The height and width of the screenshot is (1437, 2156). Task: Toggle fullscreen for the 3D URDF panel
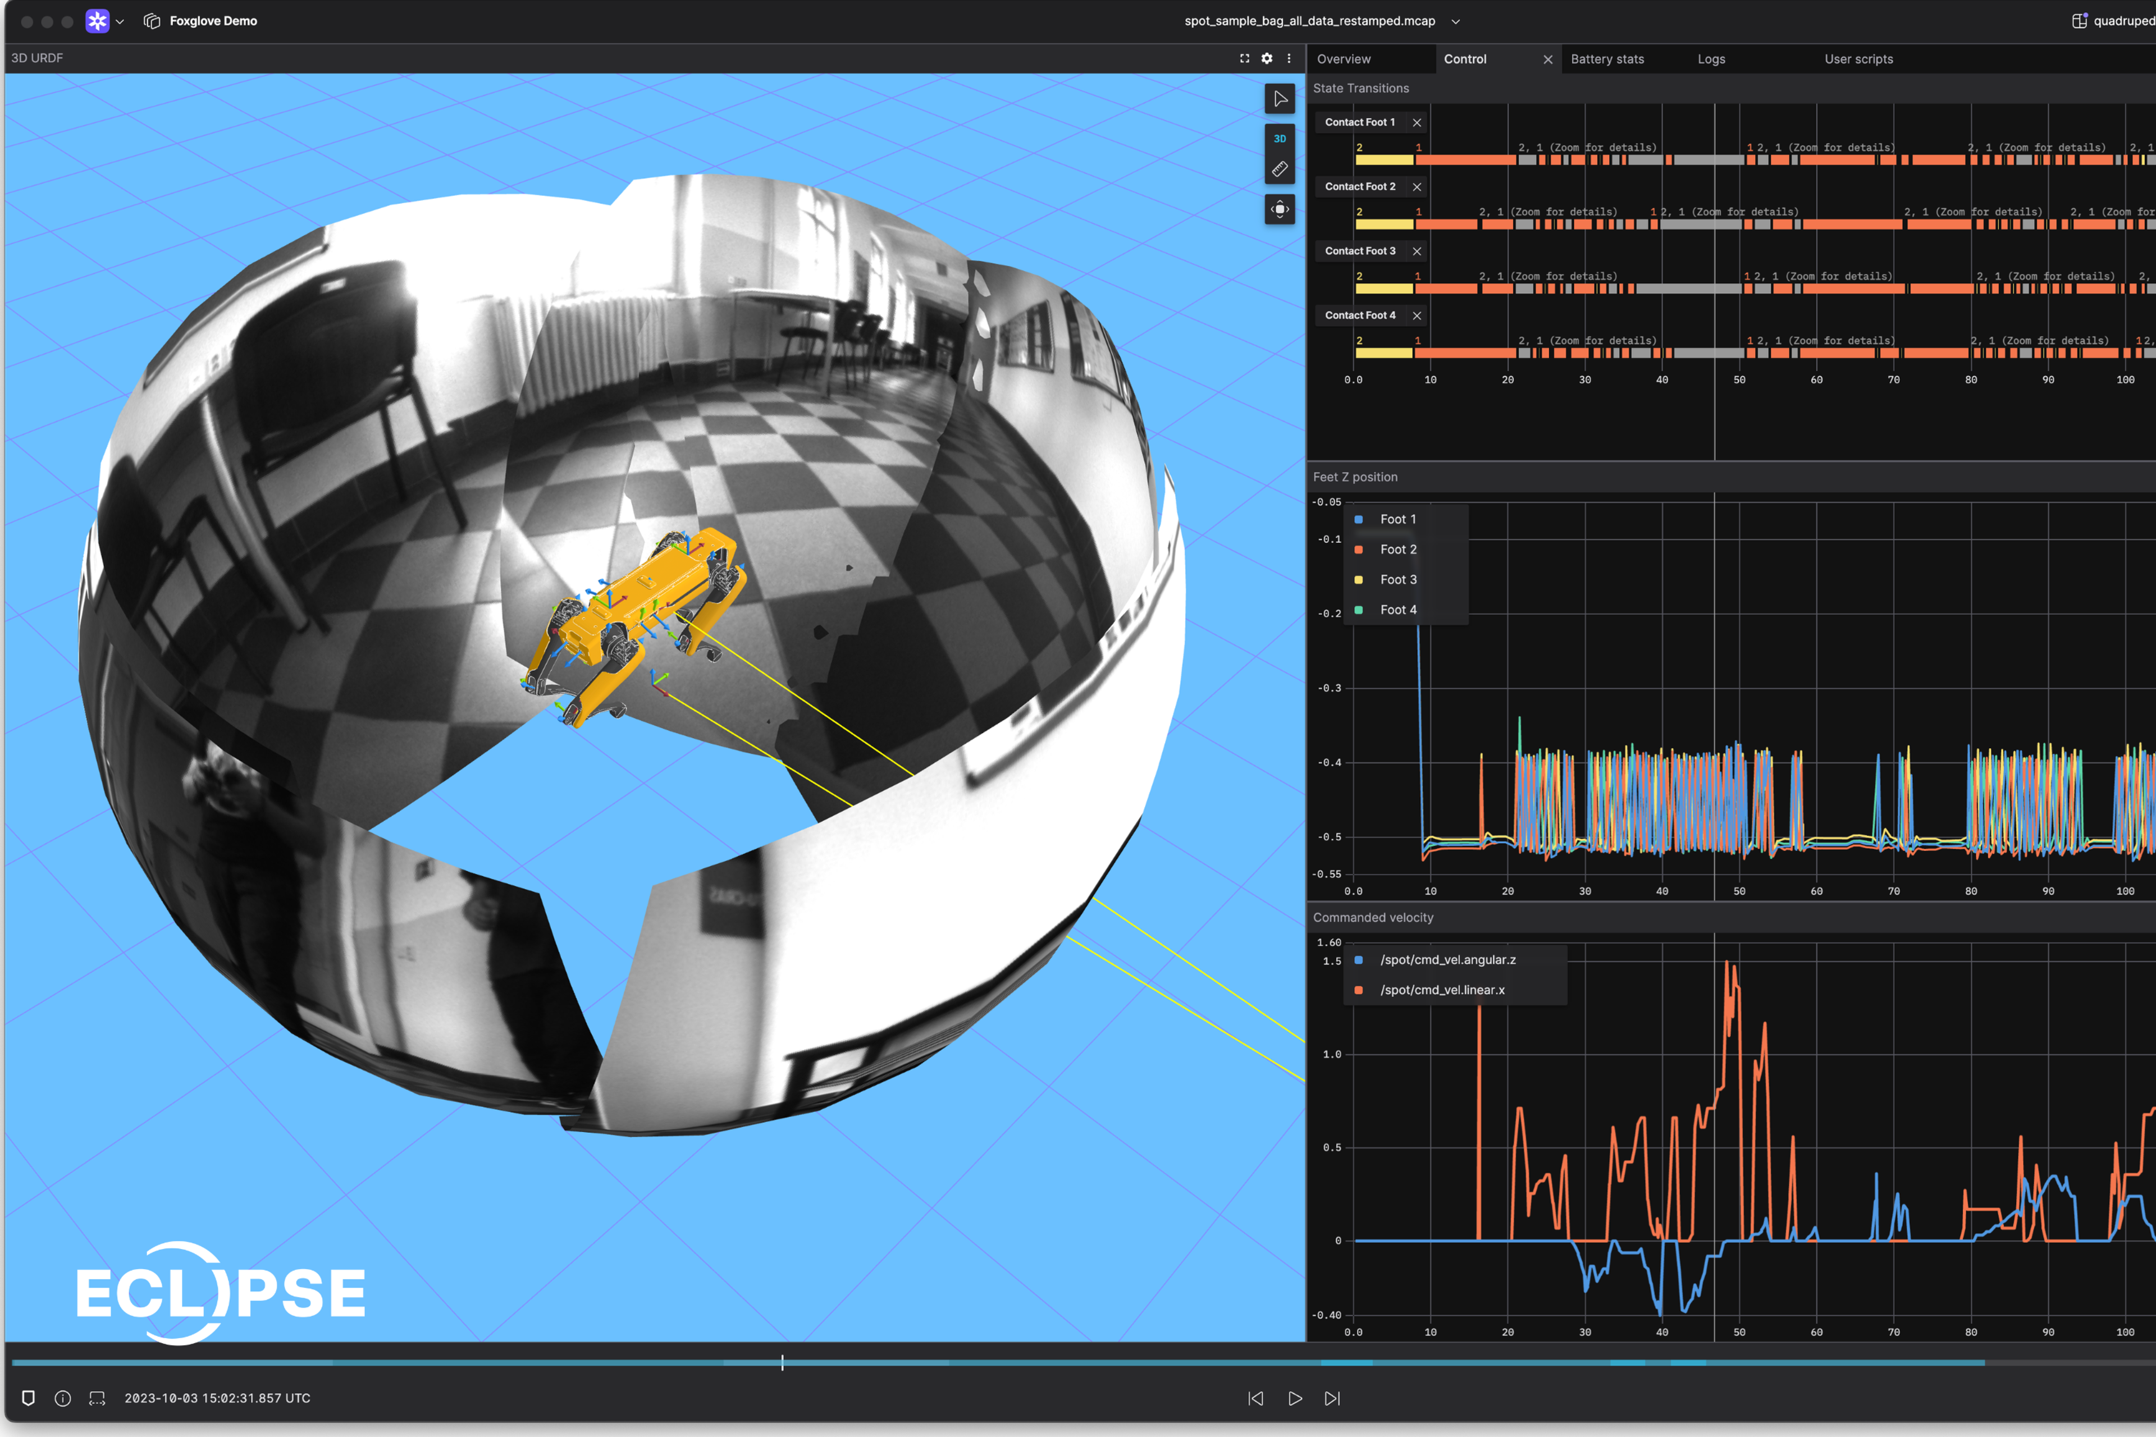click(1245, 58)
